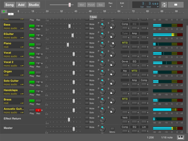Adjust the Piano send knob

112,45
